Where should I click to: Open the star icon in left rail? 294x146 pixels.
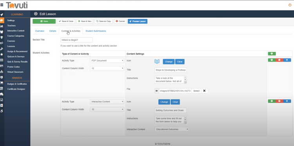(x=2, y=55)
